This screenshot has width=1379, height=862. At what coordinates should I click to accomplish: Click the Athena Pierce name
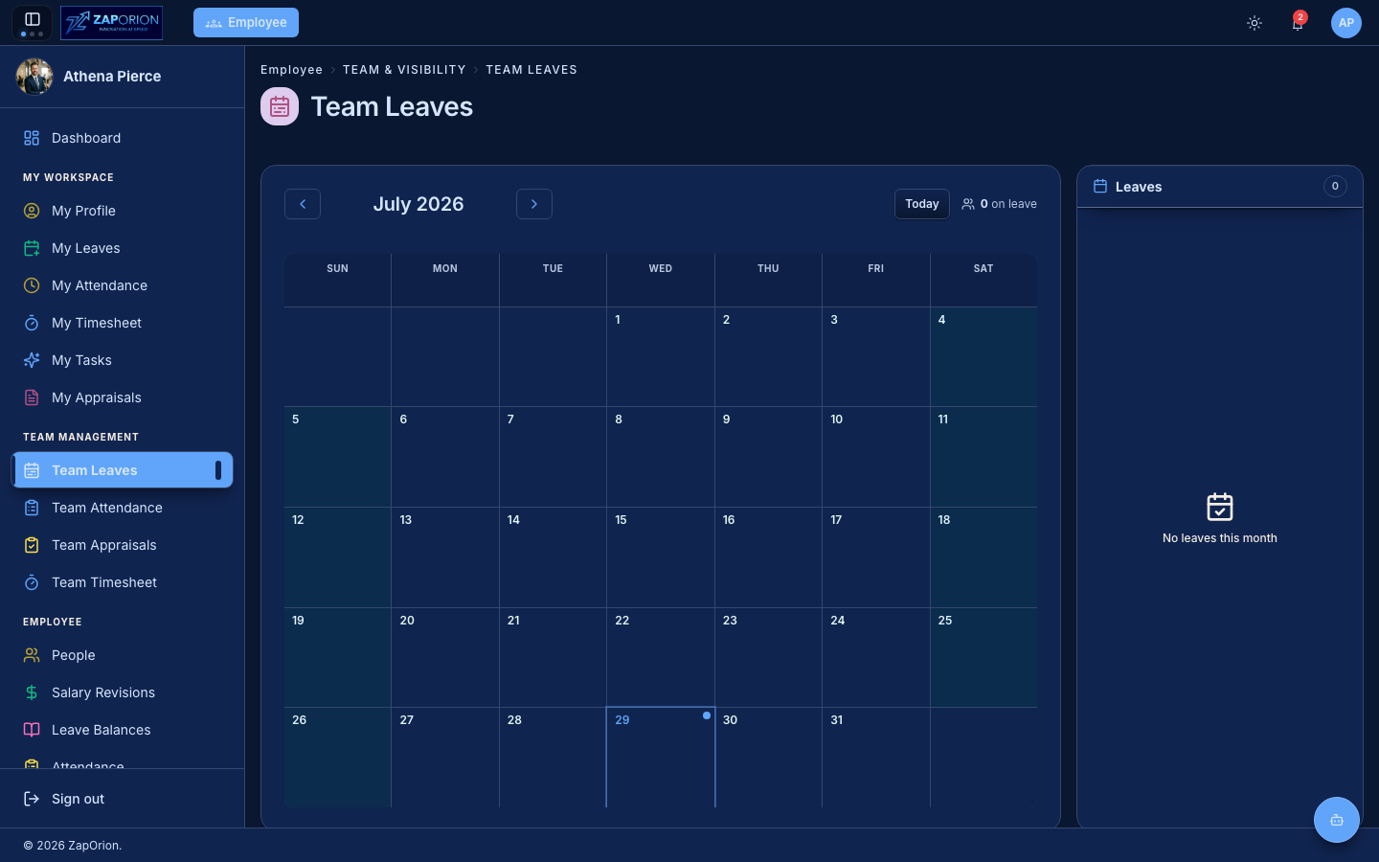tap(112, 77)
